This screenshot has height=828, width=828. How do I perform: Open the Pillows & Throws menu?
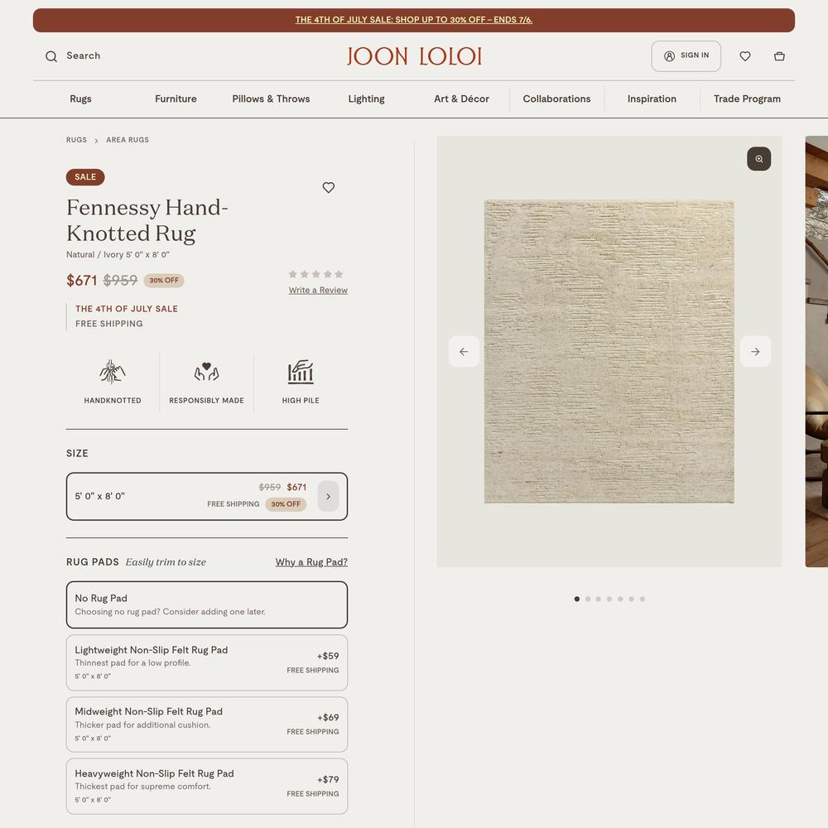pyautogui.click(x=271, y=99)
